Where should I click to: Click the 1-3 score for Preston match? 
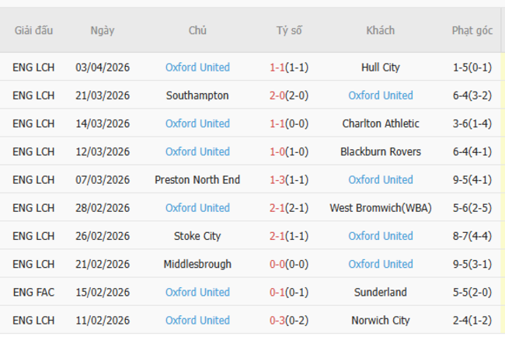point(277,179)
